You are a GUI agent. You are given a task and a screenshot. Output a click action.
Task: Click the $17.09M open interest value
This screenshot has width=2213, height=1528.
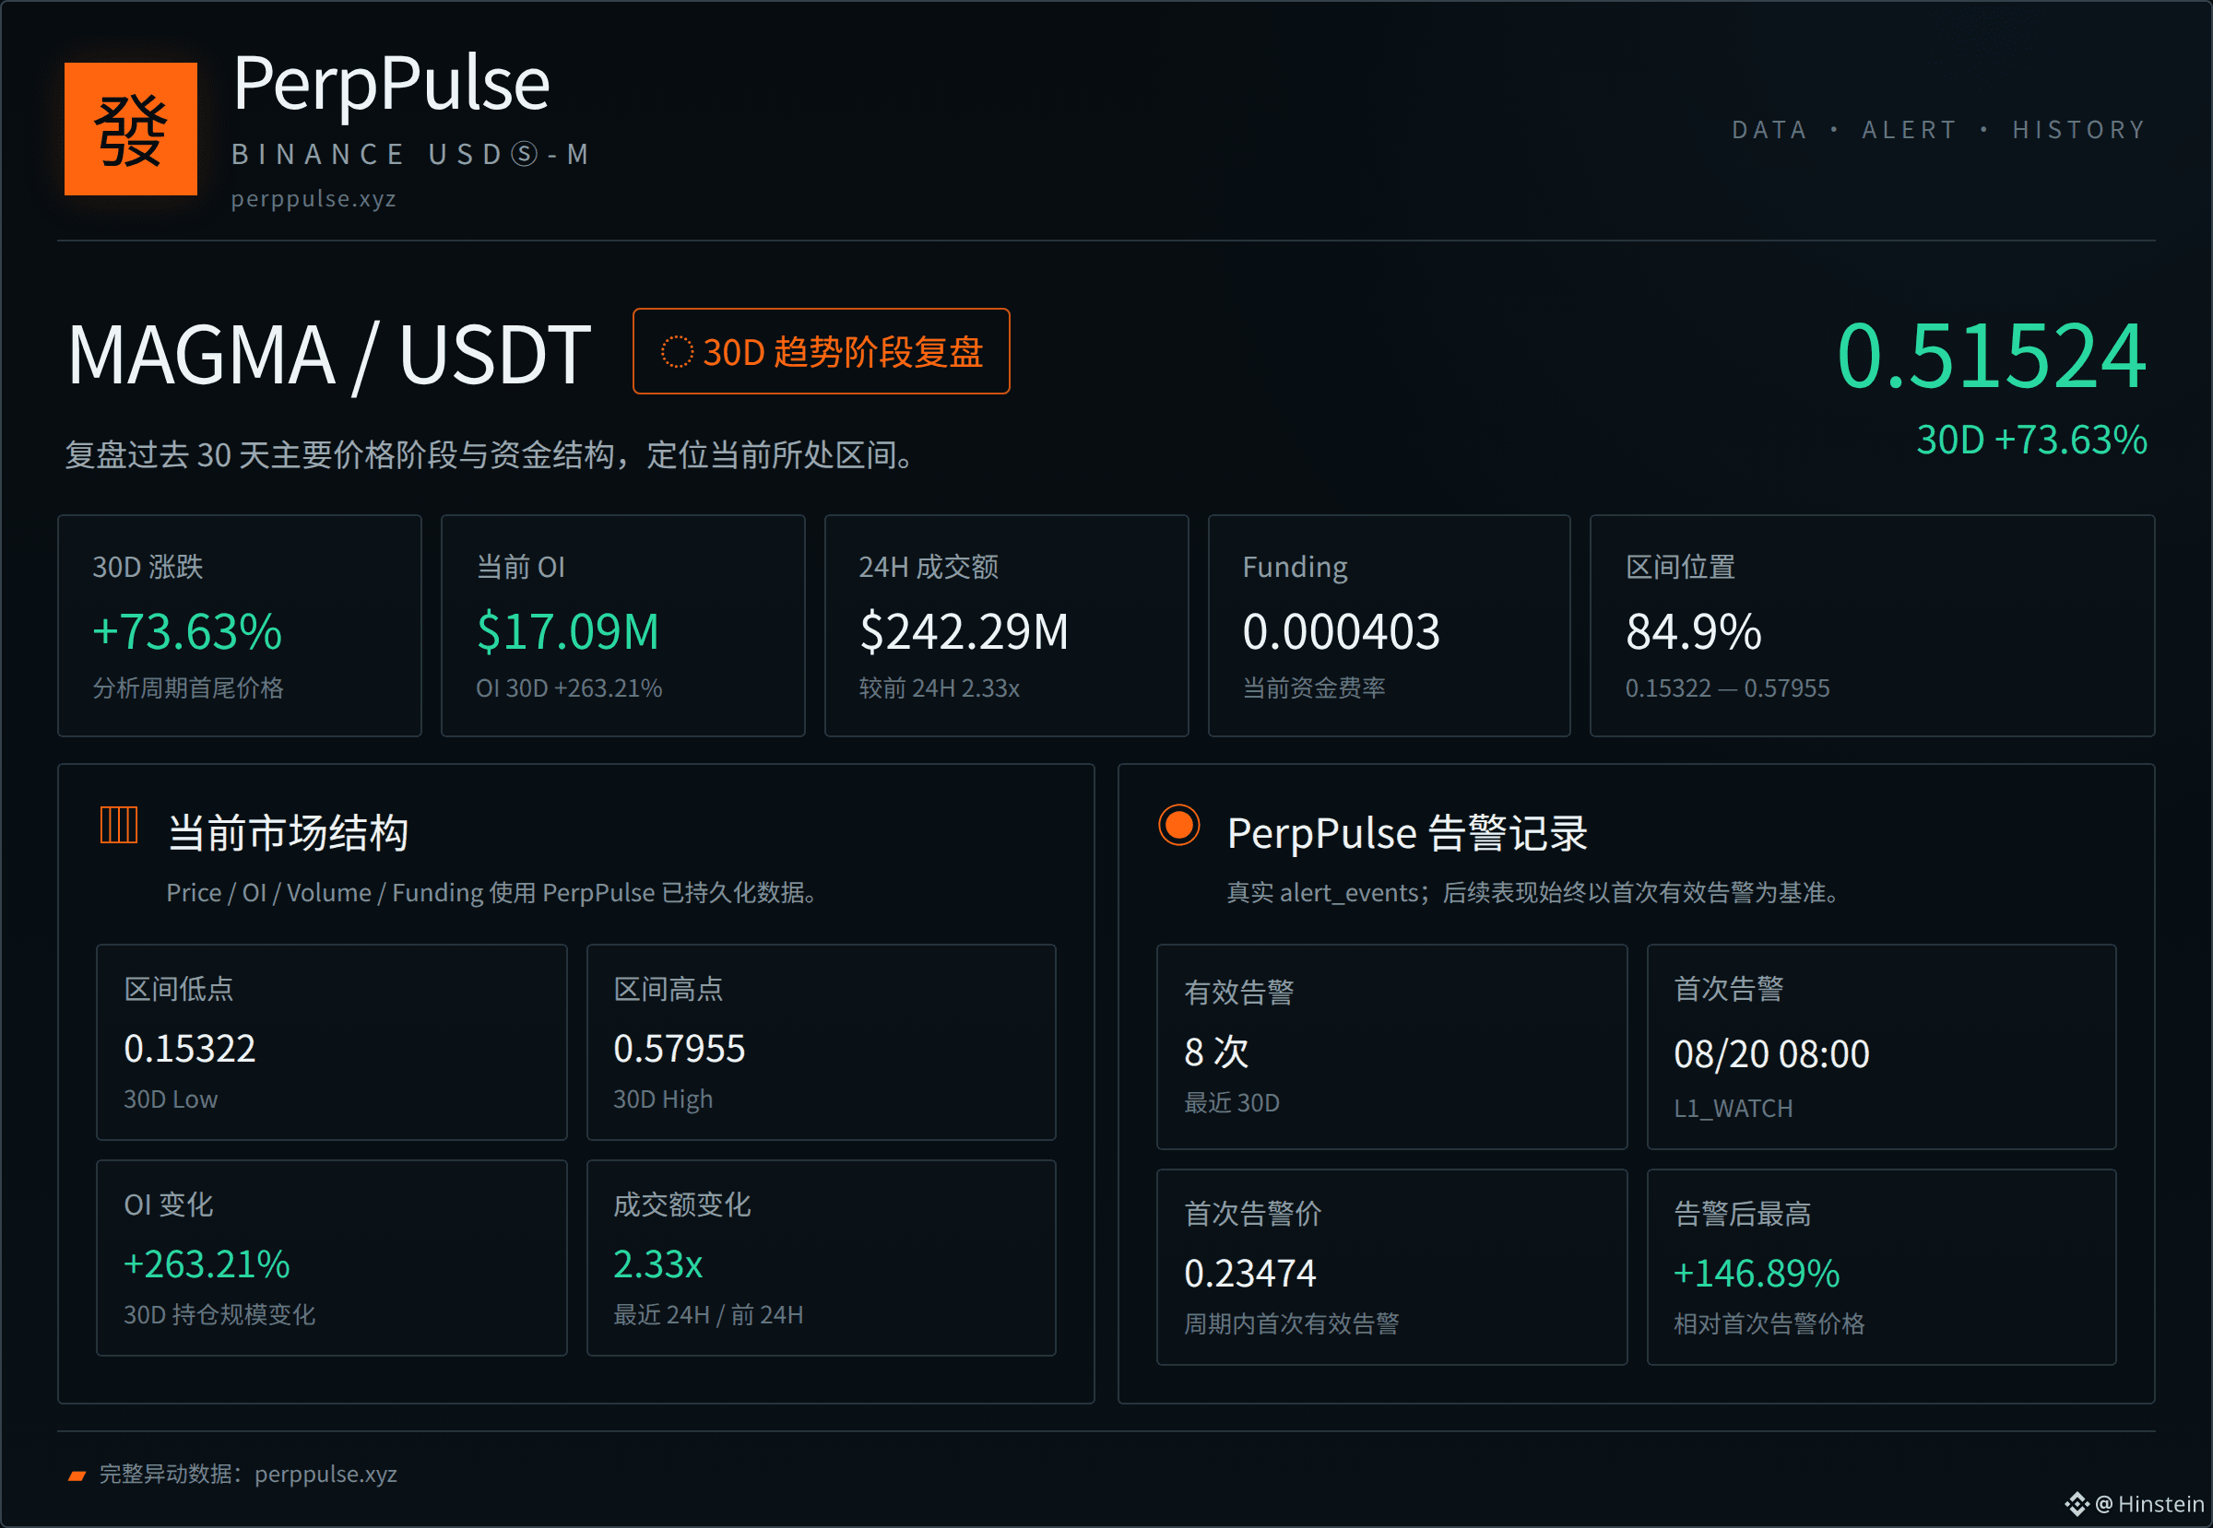pos(568,632)
